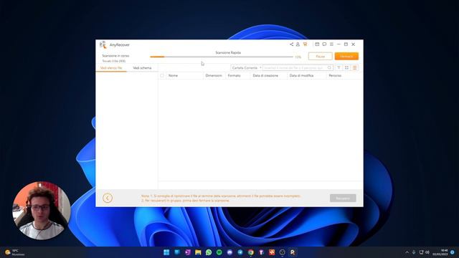Click the Scansione Rapida progress bar
The image size is (459, 258).
pos(222,57)
